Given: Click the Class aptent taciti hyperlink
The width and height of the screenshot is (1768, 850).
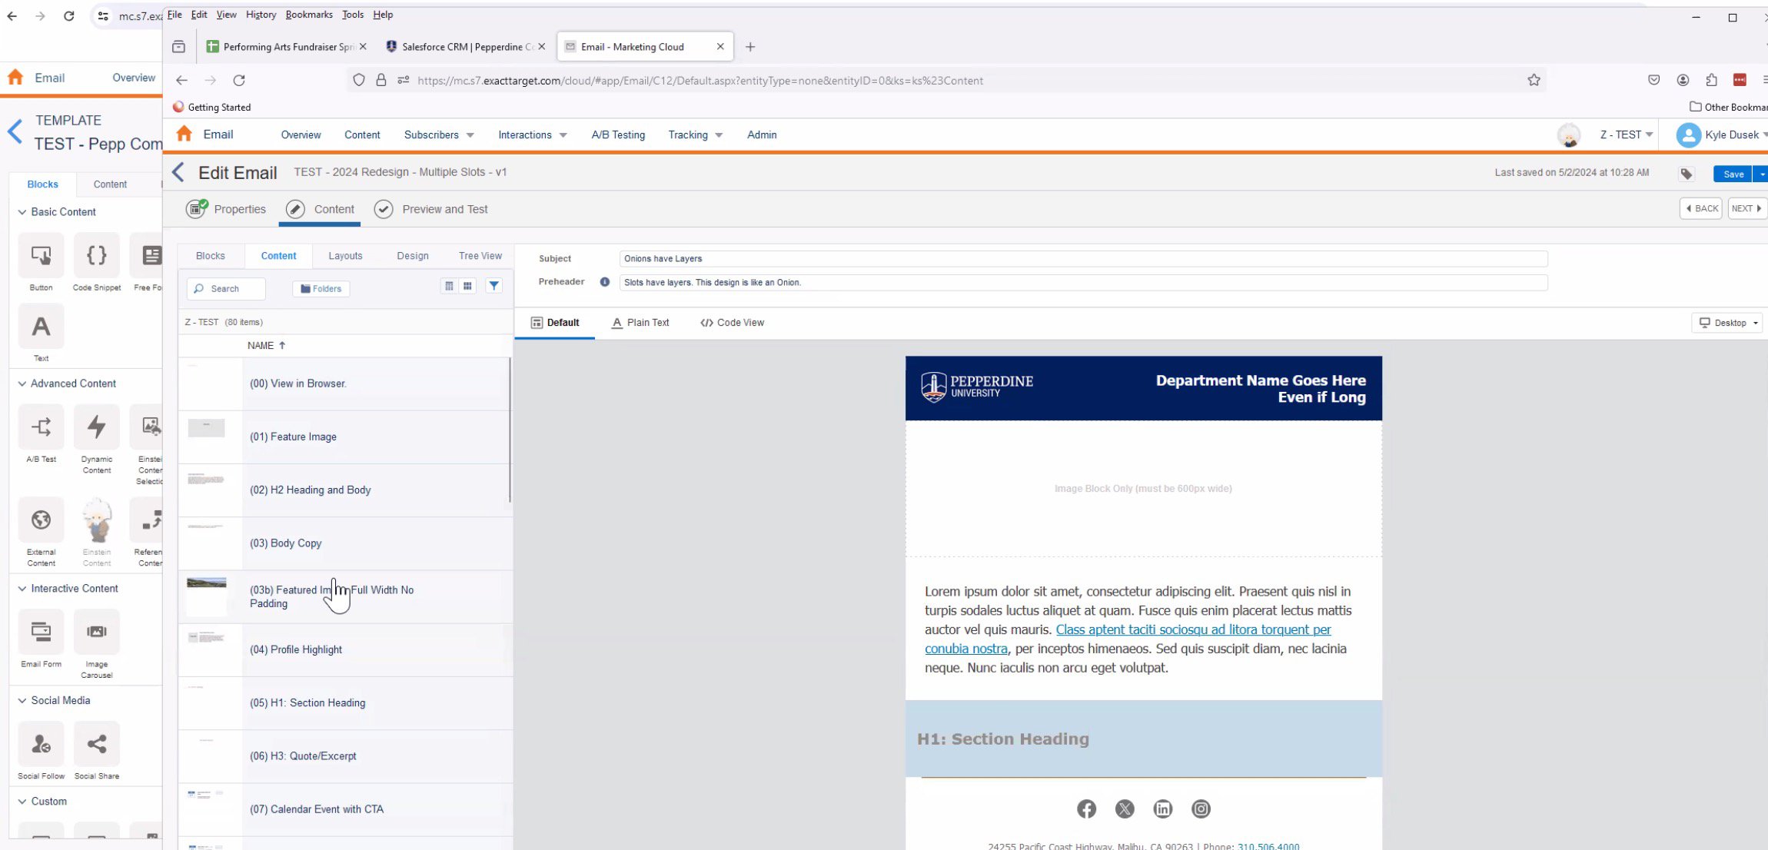Looking at the screenshot, I should click(1128, 639).
